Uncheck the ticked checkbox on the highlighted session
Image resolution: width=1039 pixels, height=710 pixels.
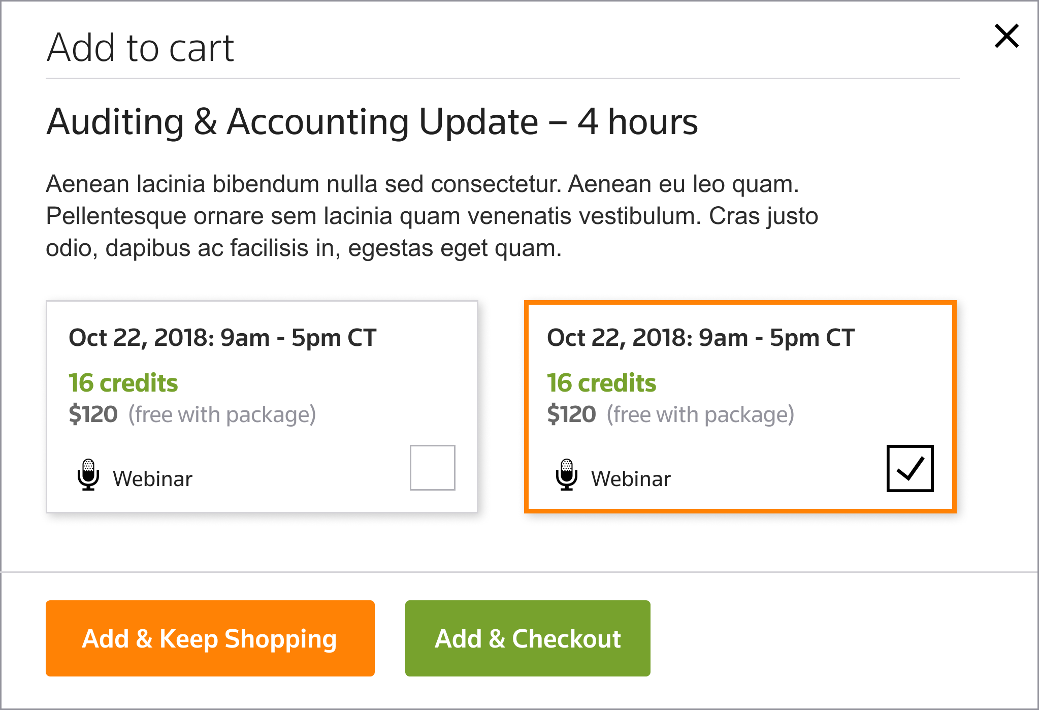910,468
